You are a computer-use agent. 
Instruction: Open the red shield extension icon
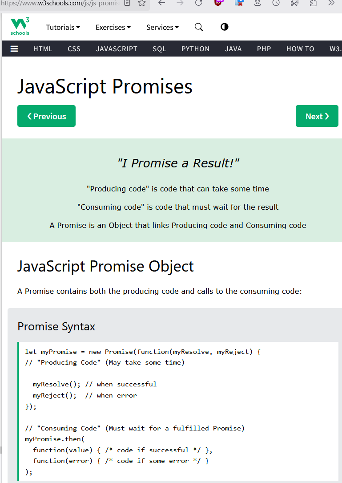click(218, 3)
